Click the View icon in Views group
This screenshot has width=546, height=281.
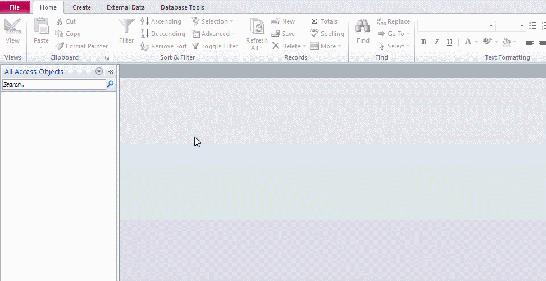[12, 26]
